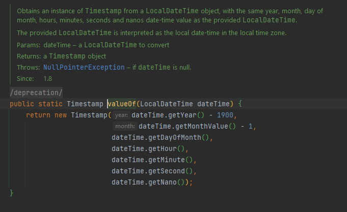The height and width of the screenshot is (212, 347).
Task: Click the Timestamp constructor name after 'new'
Action: pyautogui.click(x=89, y=115)
